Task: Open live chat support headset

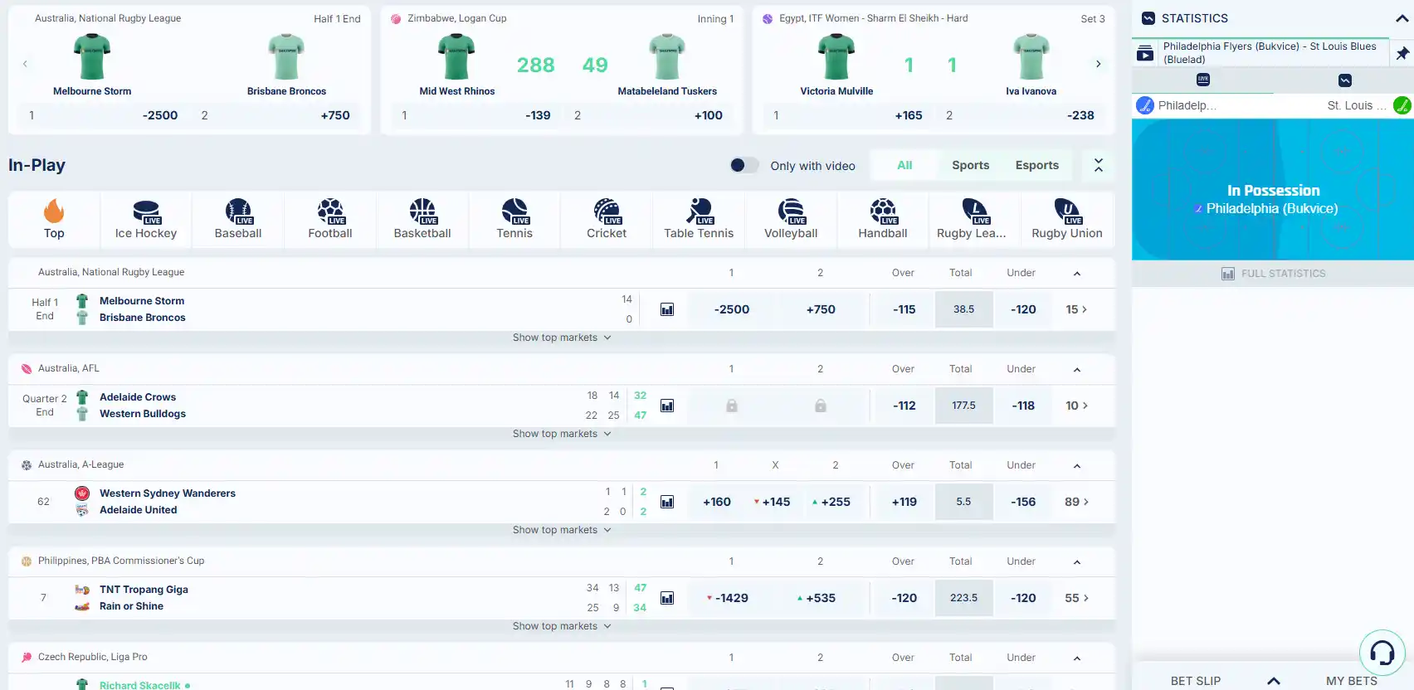Action: tap(1382, 653)
